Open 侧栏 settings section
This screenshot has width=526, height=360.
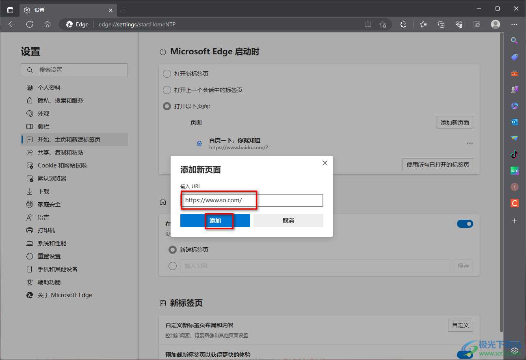74,126
